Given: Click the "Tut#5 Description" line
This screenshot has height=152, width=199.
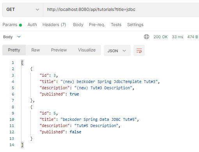Looking at the screenshot, I should [80, 125].
